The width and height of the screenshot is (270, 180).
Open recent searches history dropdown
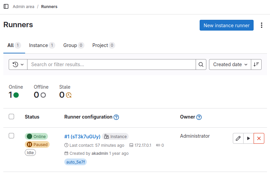click(18, 64)
